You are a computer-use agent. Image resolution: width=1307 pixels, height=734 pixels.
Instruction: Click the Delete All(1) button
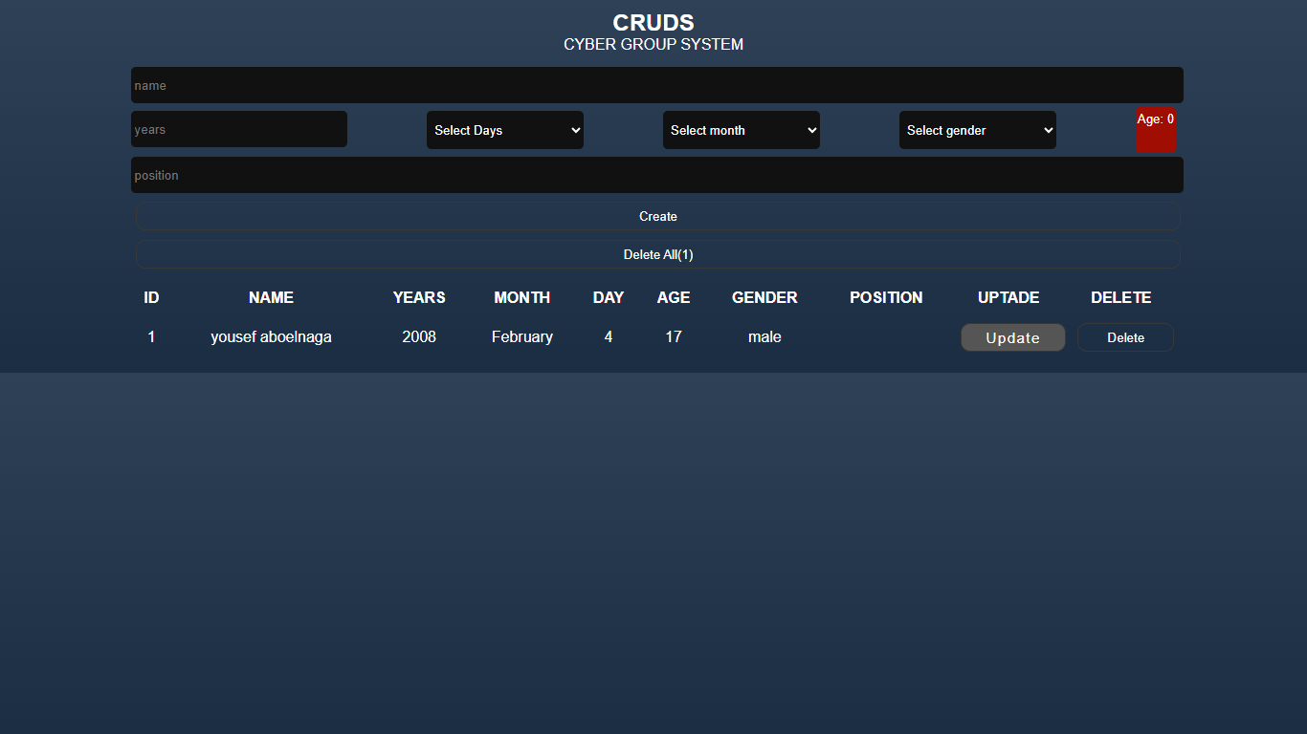coord(658,255)
